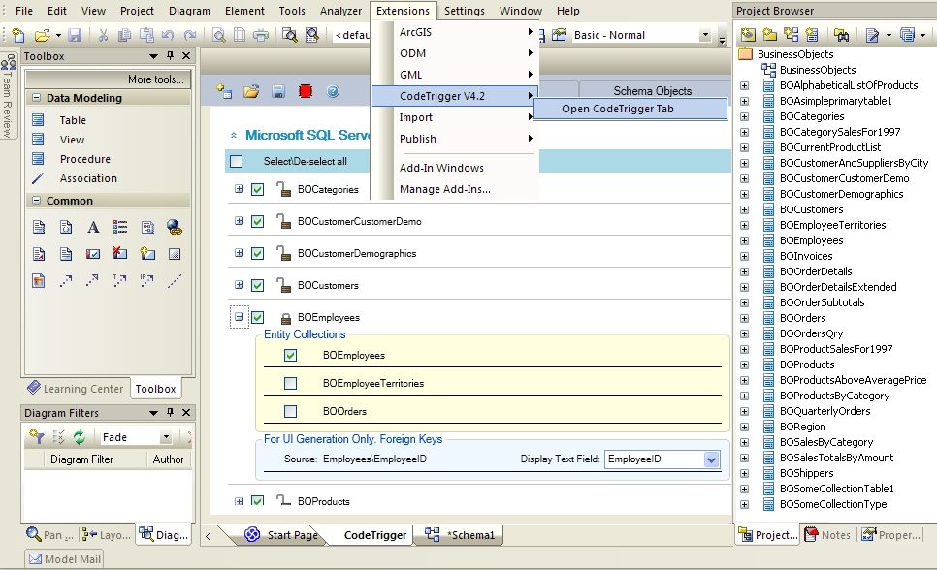Open Manage Add-Ins menu option
The height and width of the screenshot is (570, 937).
pos(444,189)
